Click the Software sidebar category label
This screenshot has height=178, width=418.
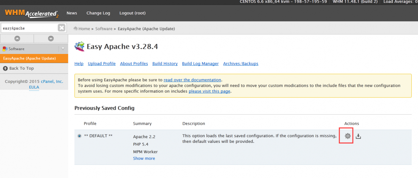click(x=16, y=49)
